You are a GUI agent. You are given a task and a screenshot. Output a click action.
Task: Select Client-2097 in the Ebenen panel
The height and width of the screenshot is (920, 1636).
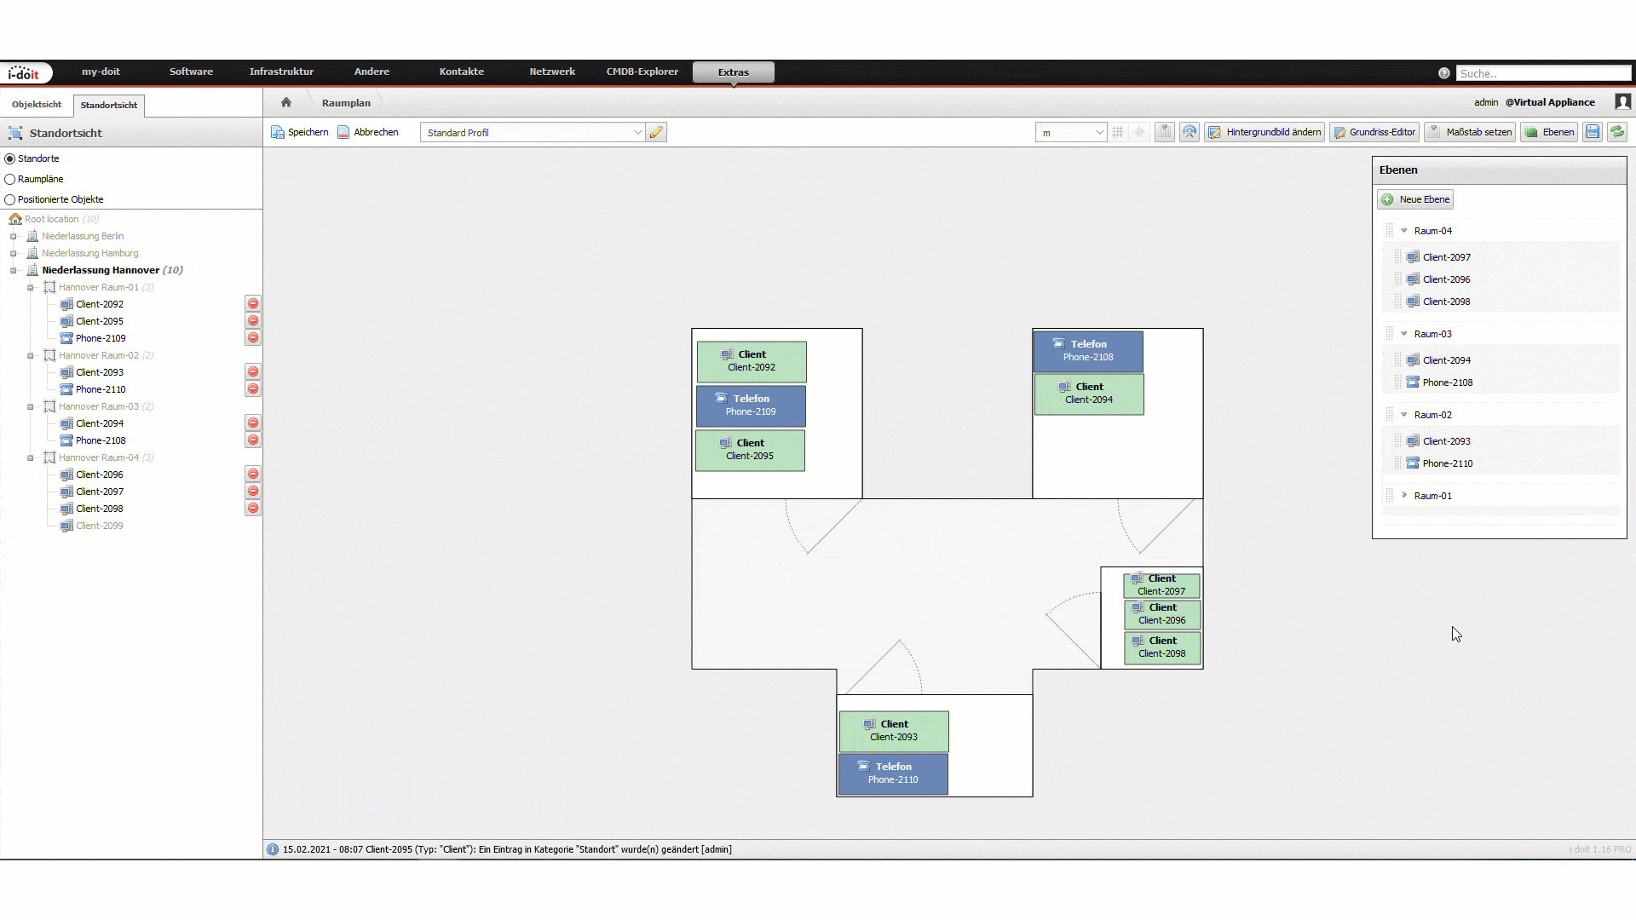click(1447, 257)
